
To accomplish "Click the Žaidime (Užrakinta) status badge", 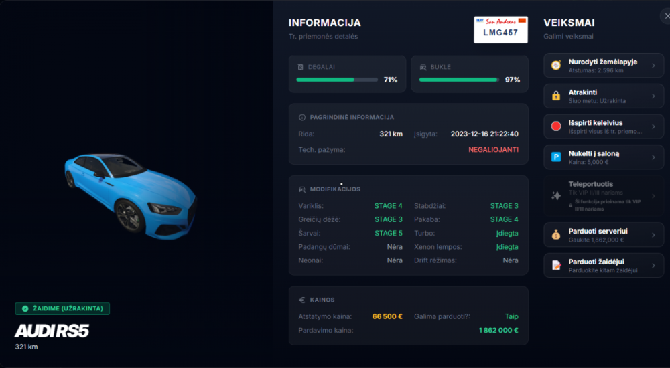I will point(62,308).
